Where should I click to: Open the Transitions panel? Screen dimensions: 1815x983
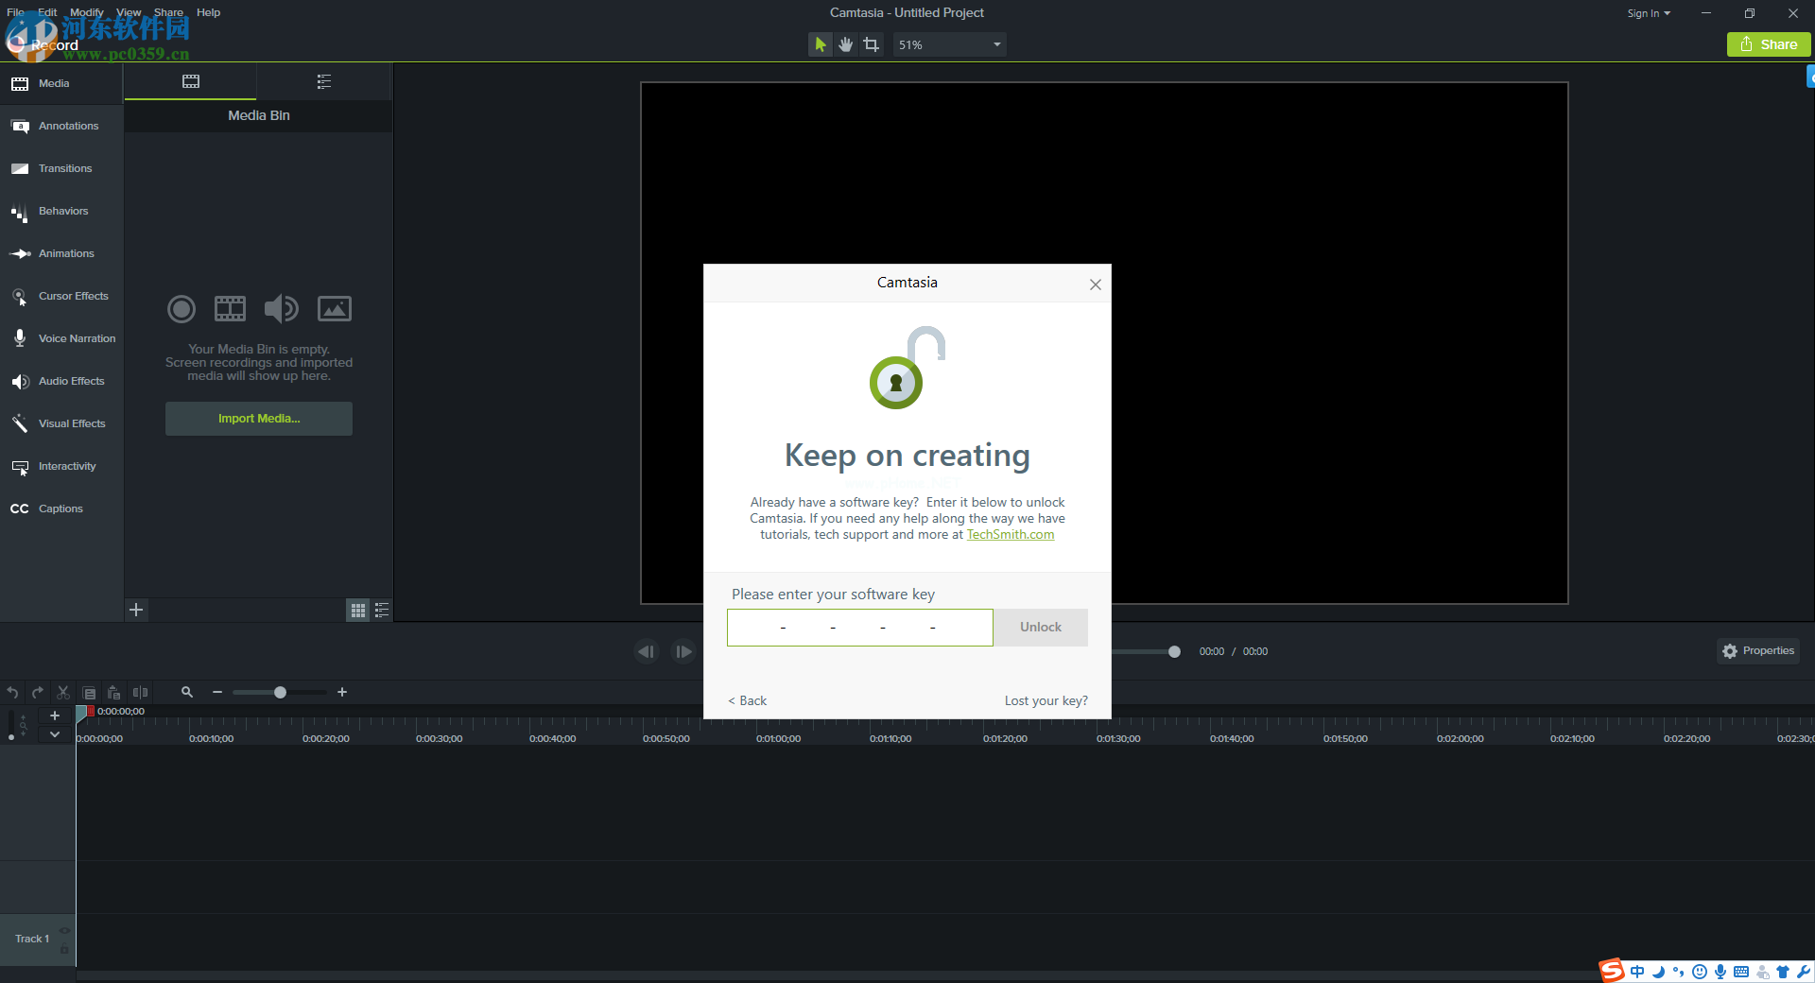[61, 168]
